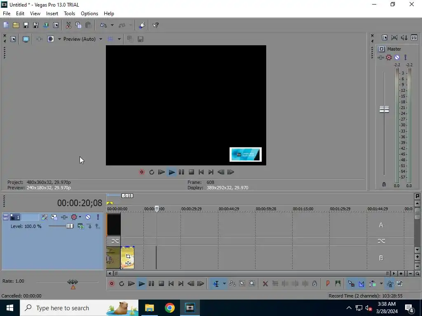Go to end under video preview
422x316 pixels.
pos(211,172)
